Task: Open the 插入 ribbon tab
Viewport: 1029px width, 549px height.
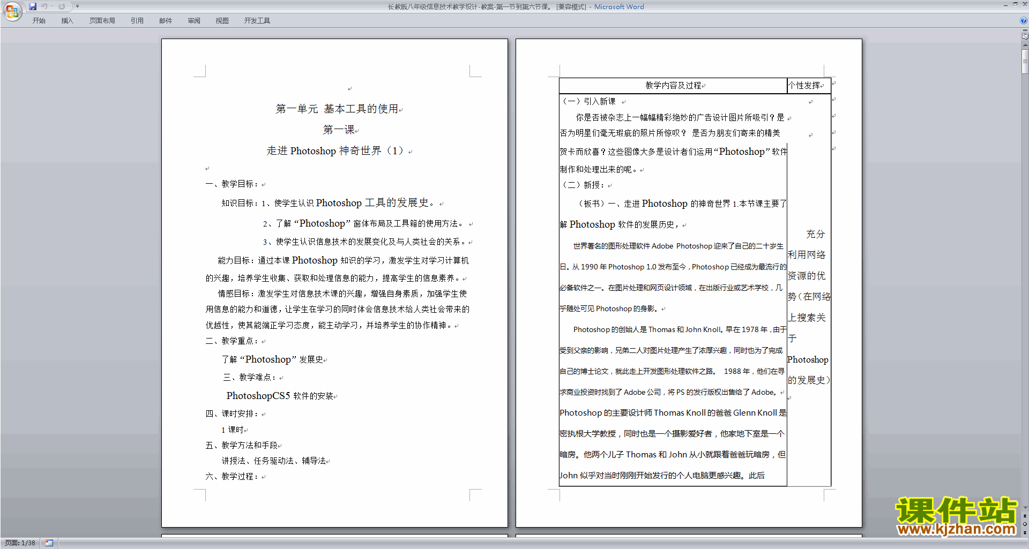Action: (x=67, y=21)
